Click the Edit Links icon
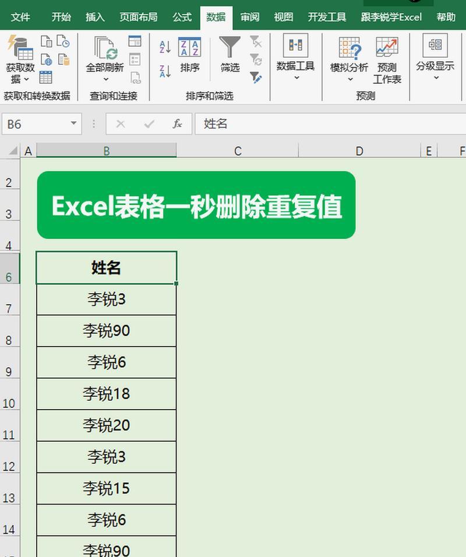Image resolution: width=466 pixels, height=557 pixels. click(x=135, y=77)
